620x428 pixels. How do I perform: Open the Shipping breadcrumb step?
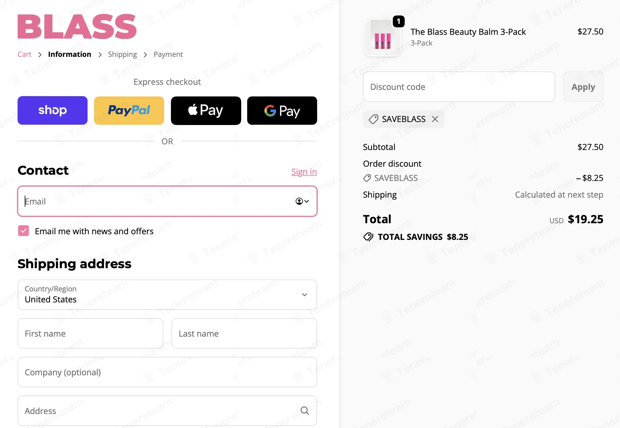point(122,54)
